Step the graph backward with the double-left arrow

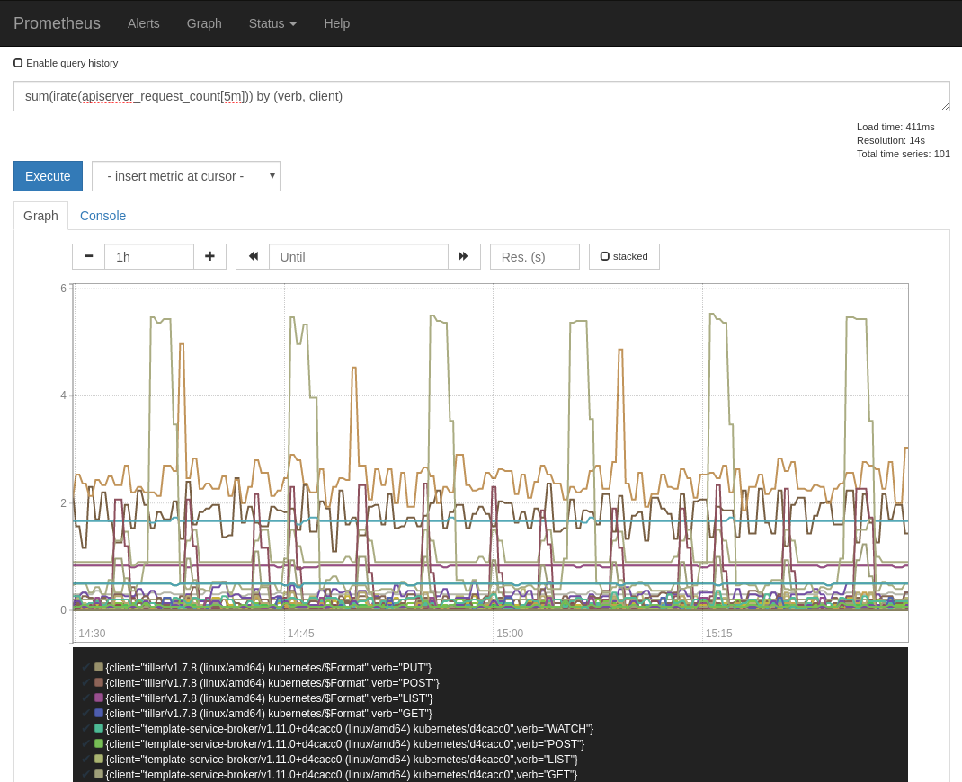coord(253,256)
